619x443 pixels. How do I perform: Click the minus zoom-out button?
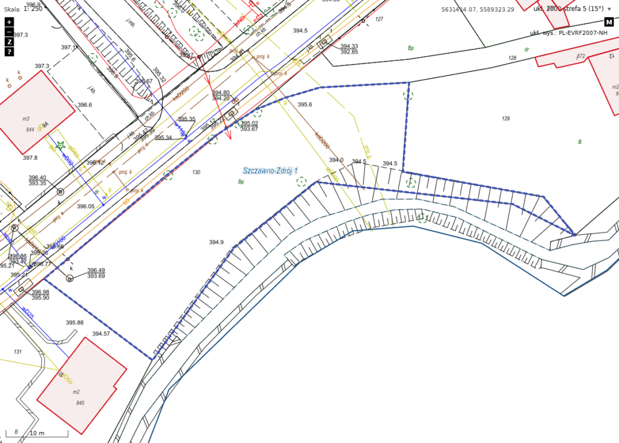[9, 31]
